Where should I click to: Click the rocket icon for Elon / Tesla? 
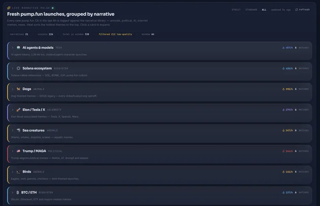tap(18, 110)
